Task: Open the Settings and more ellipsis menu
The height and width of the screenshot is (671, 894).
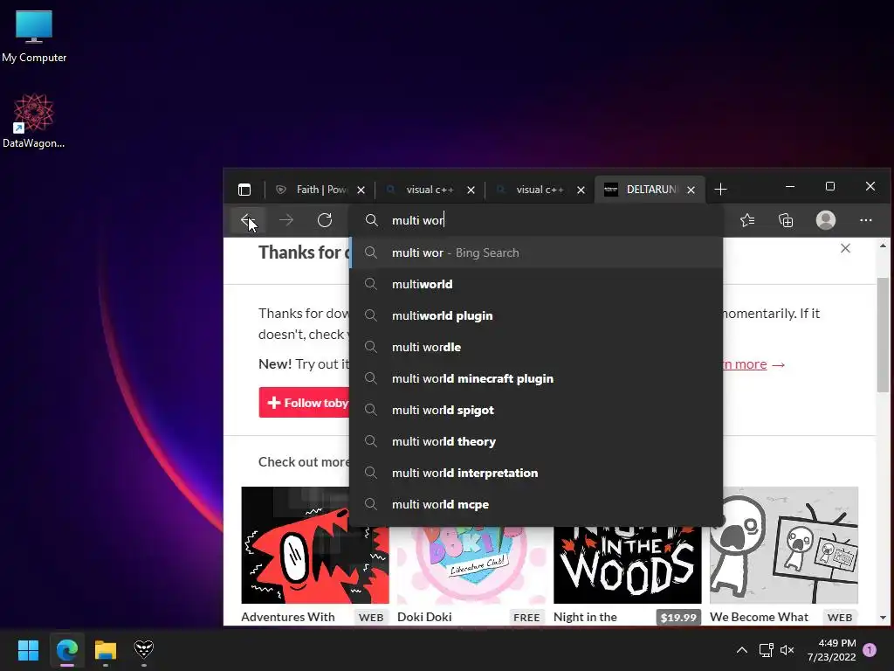Action: pyautogui.click(x=865, y=220)
